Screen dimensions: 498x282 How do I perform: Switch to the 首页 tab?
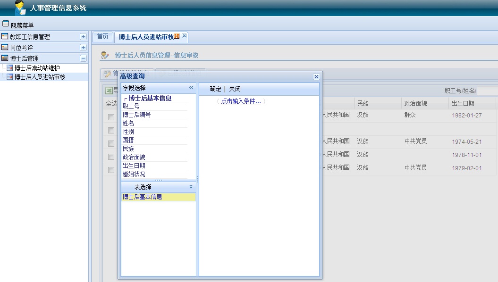(102, 36)
